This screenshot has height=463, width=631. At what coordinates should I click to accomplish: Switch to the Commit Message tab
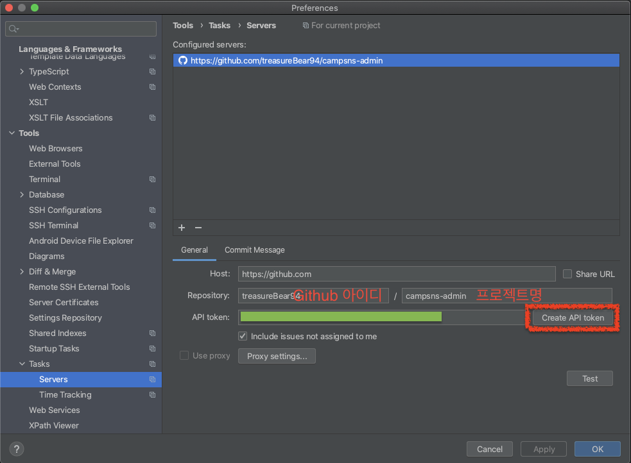(x=255, y=250)
